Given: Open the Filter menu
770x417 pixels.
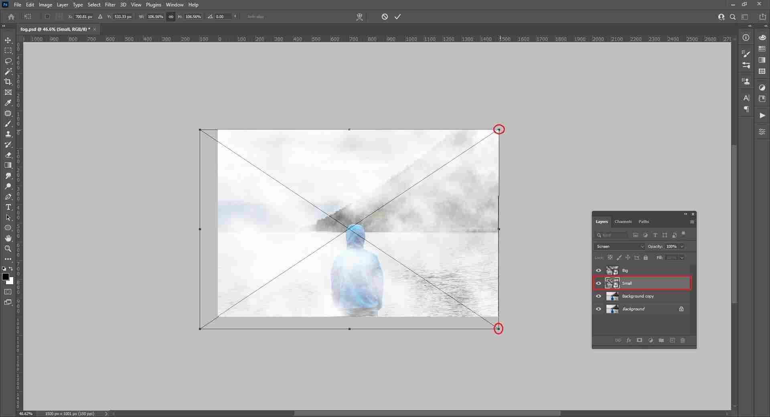Looking at the screenshot, I should (x=109, y=4).
